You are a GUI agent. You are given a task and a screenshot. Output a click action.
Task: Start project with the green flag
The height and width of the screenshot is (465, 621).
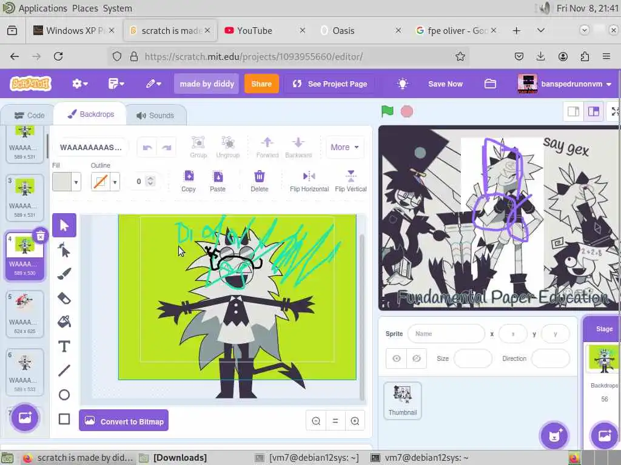pos(388,111)
